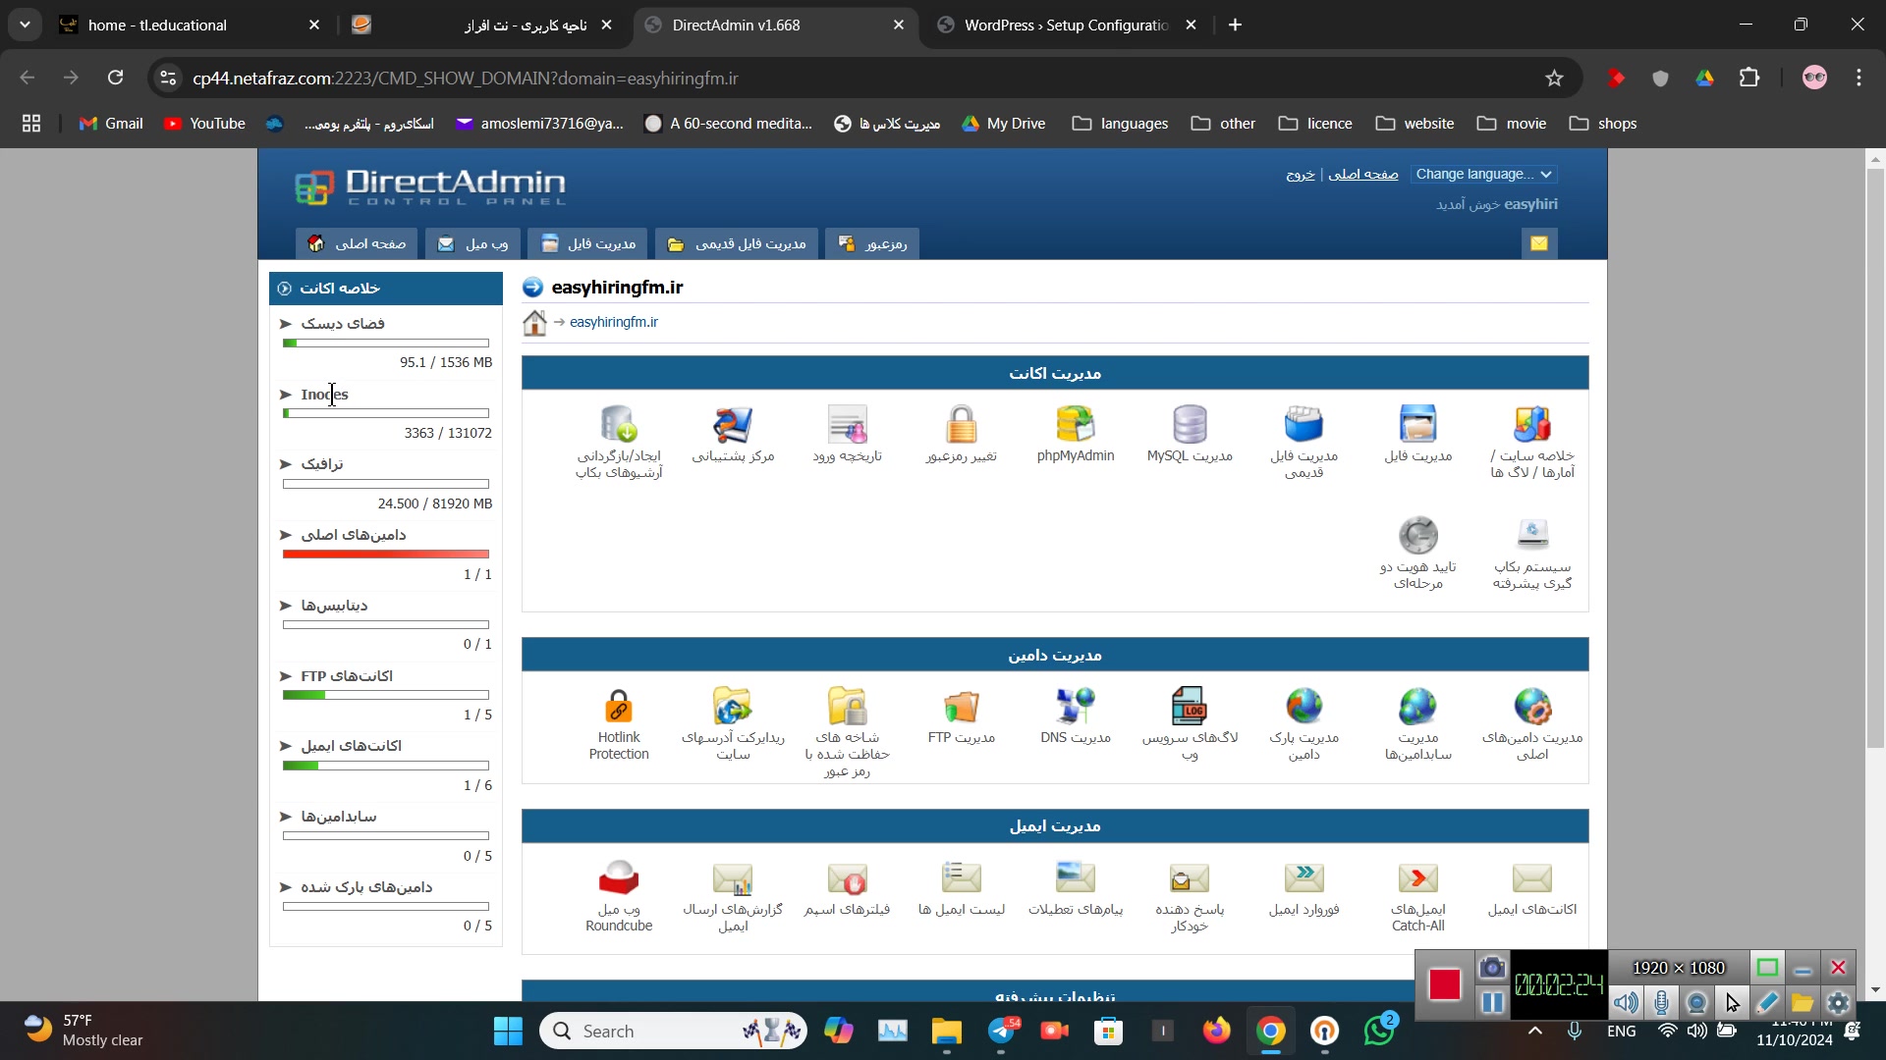
Task: Click the password change padlock icon
Action: click(x=961, y=425)
